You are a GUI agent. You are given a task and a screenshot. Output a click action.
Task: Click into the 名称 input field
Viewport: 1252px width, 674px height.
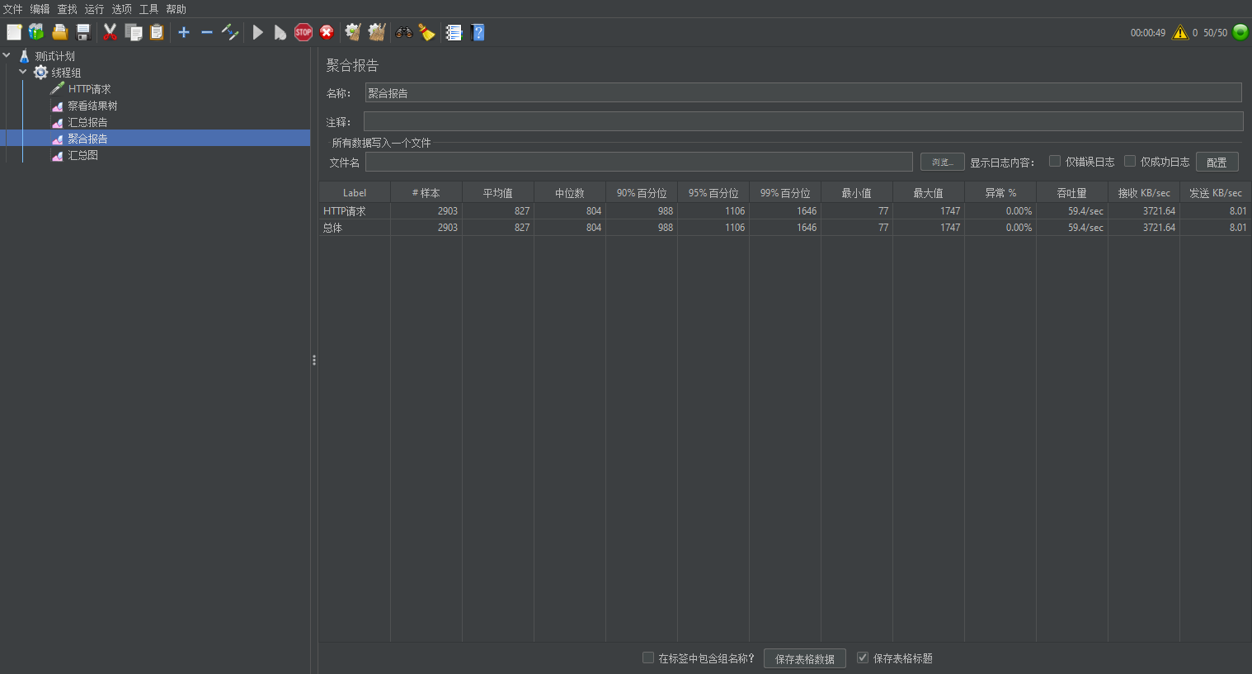(x=803, y=92)
